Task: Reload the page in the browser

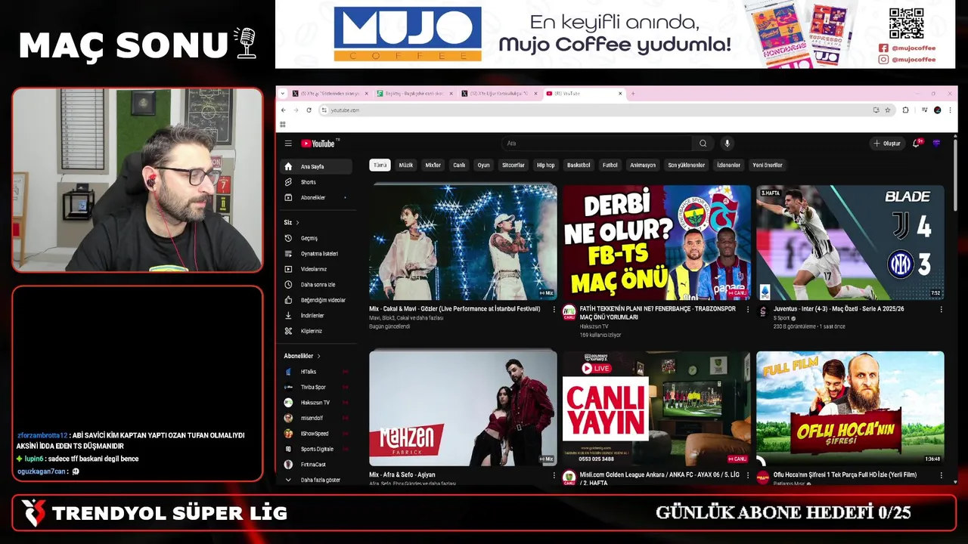Action: (309, 110)
